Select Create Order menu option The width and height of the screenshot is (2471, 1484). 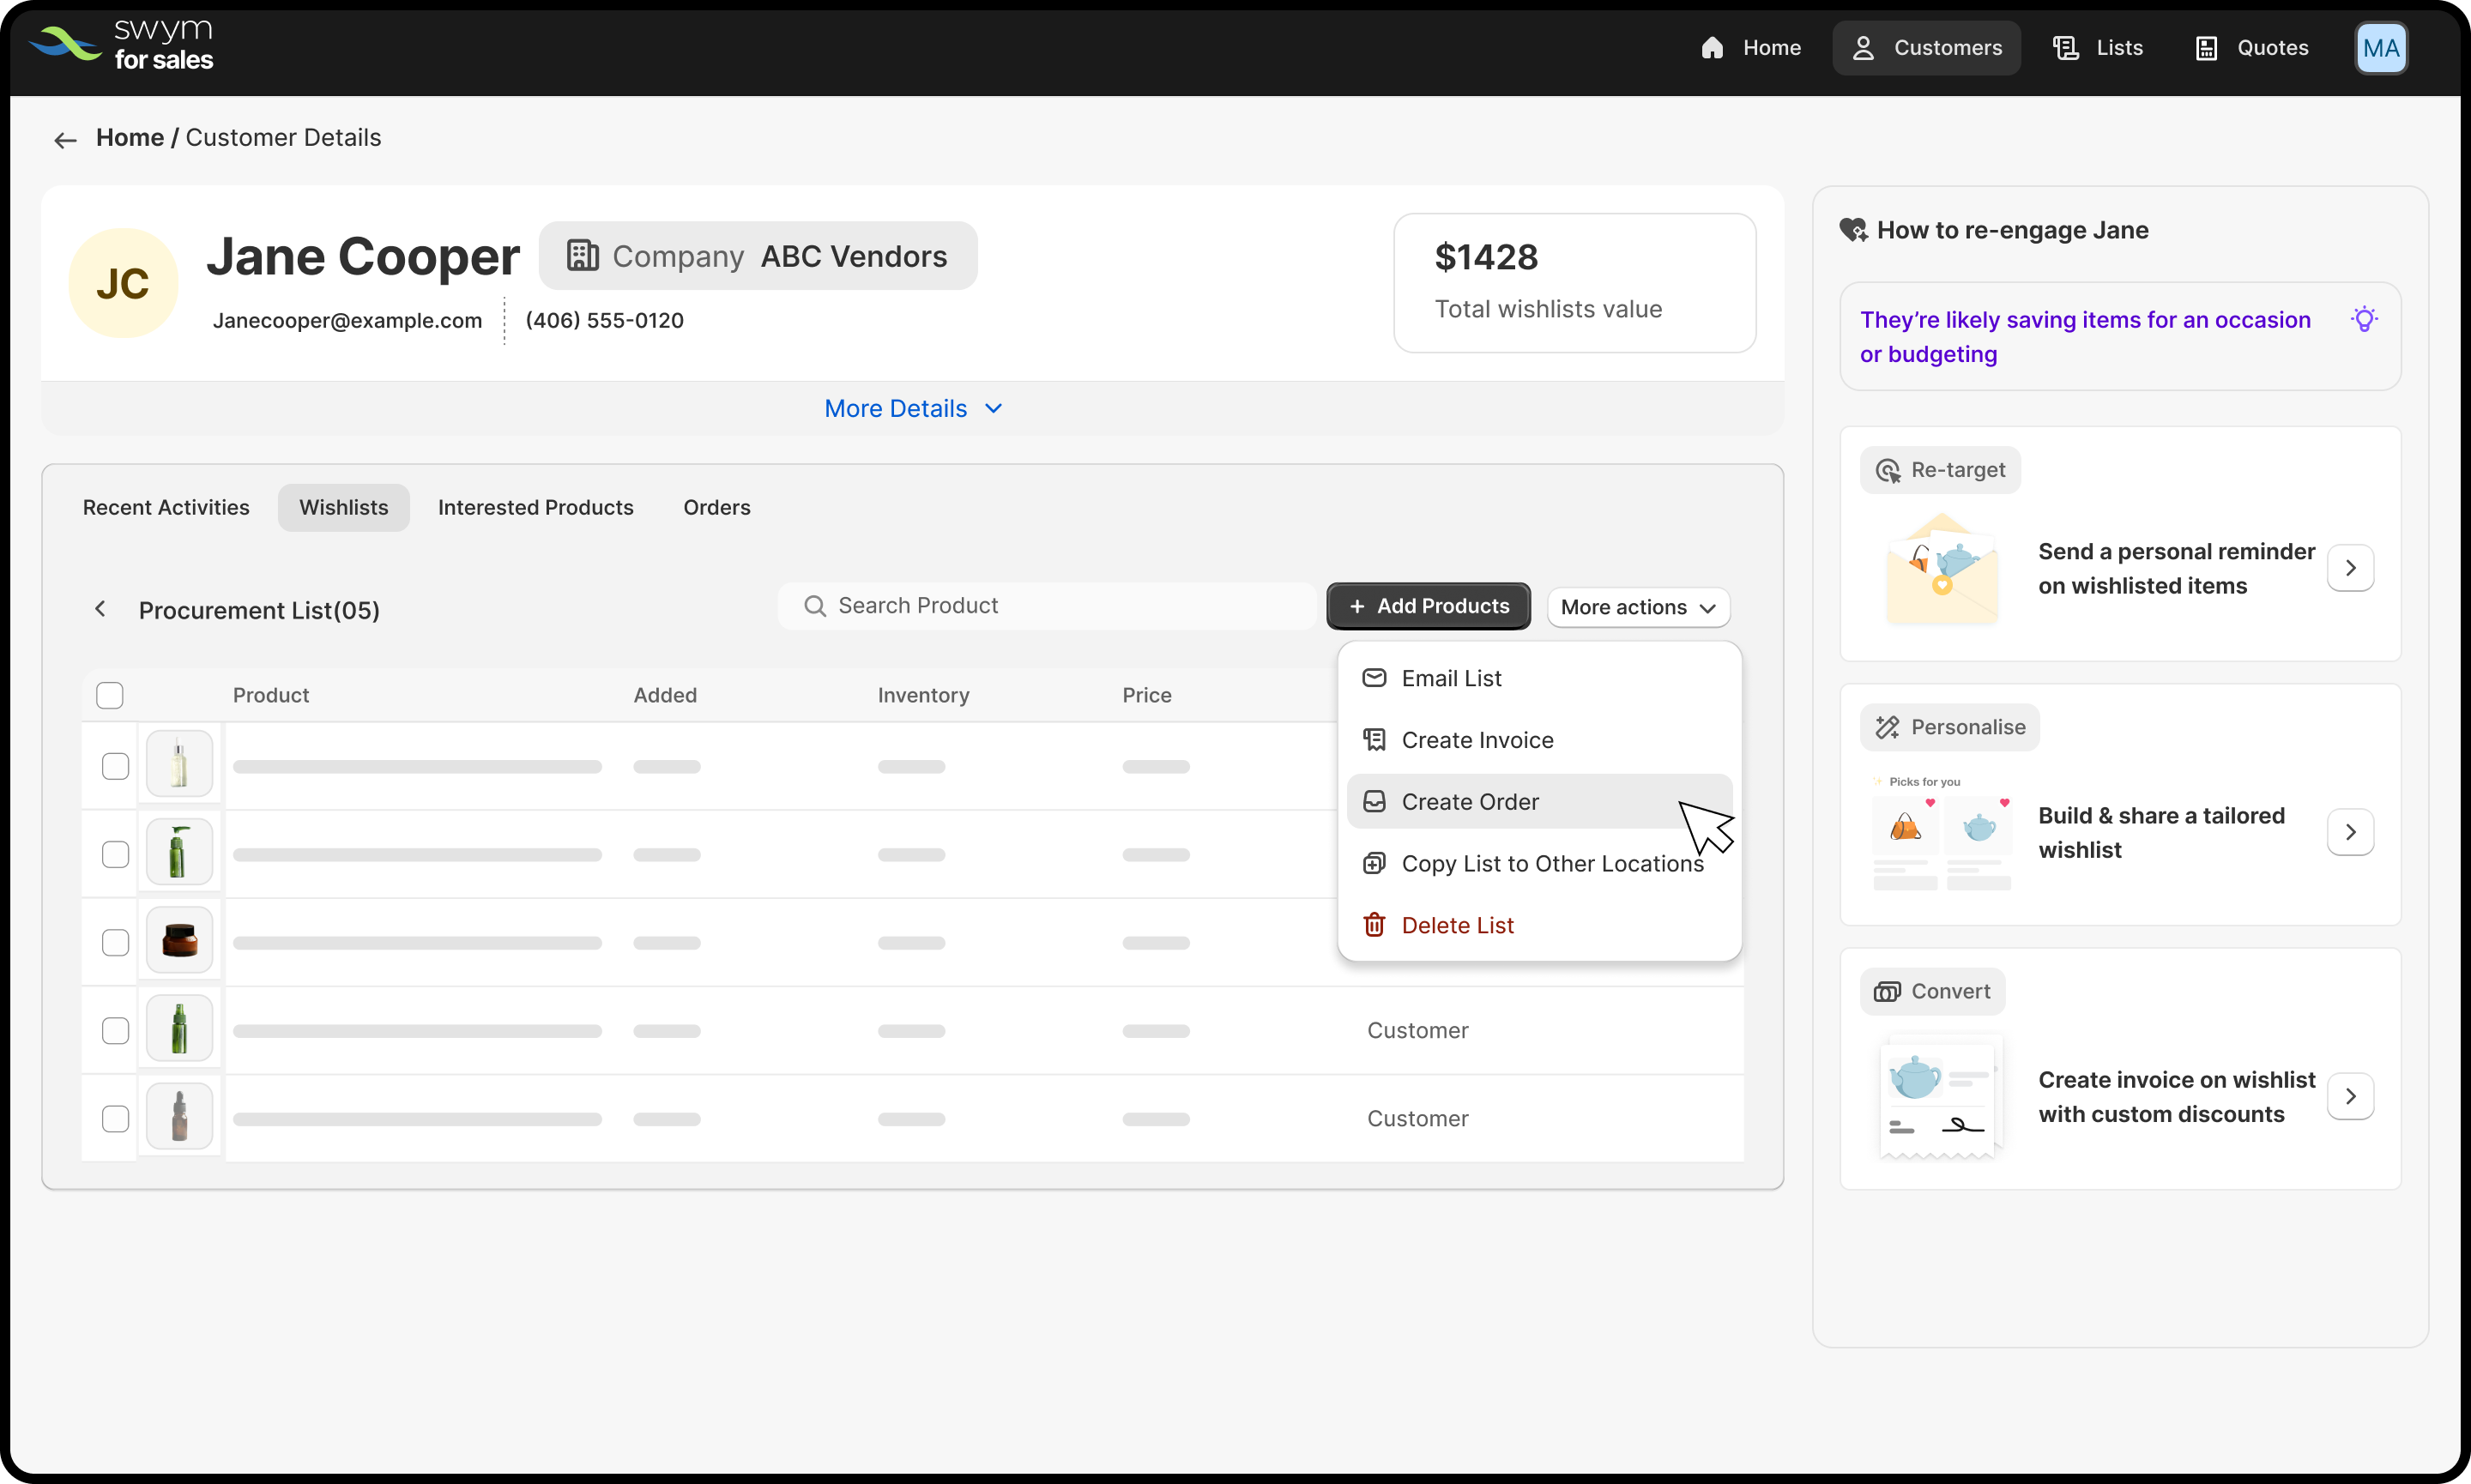(x=1469, y=801)
